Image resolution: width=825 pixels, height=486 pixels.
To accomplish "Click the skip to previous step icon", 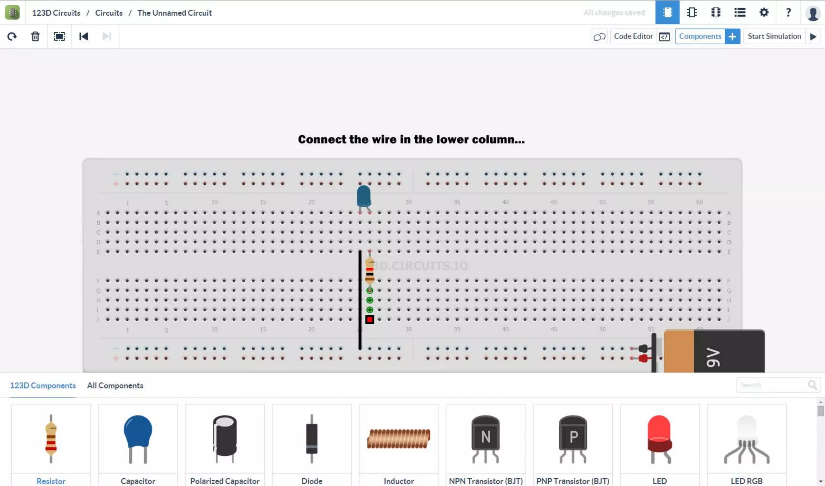I will click(83, 37).
